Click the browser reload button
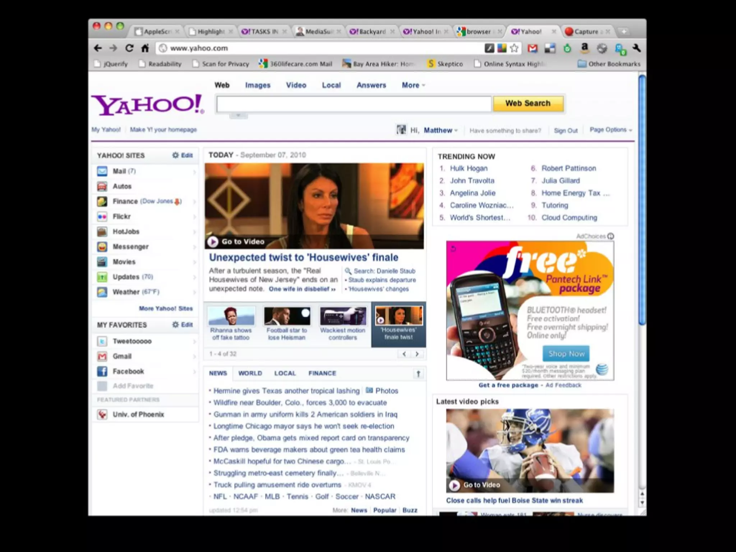 [x=129, y=48]
